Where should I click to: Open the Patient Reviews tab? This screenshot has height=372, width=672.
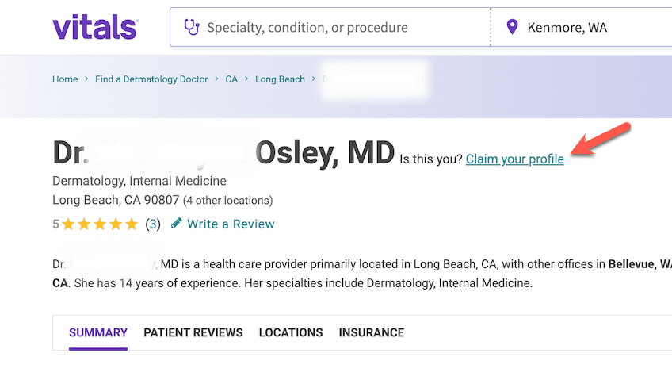pos(193,332)
